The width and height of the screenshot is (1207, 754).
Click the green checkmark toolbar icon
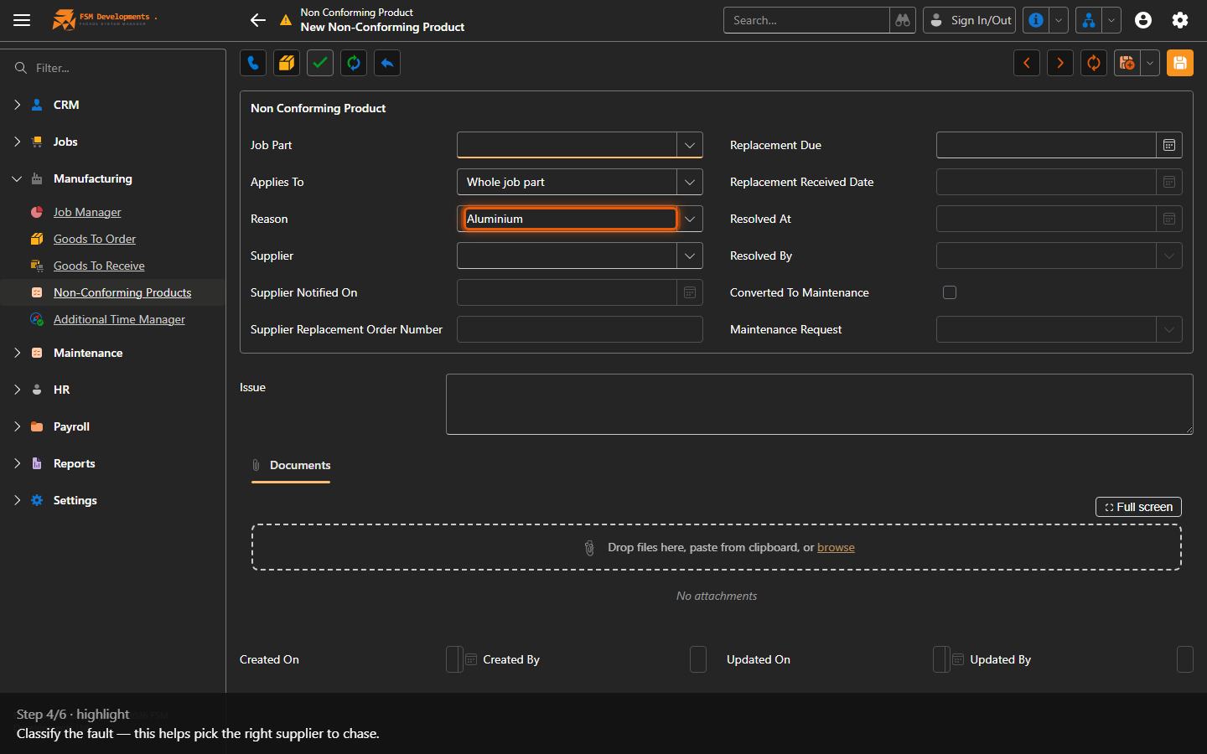pyautogui.click(x=320, y=63)
